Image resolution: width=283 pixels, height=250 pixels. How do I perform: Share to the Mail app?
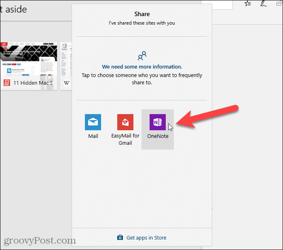point(93,126)
